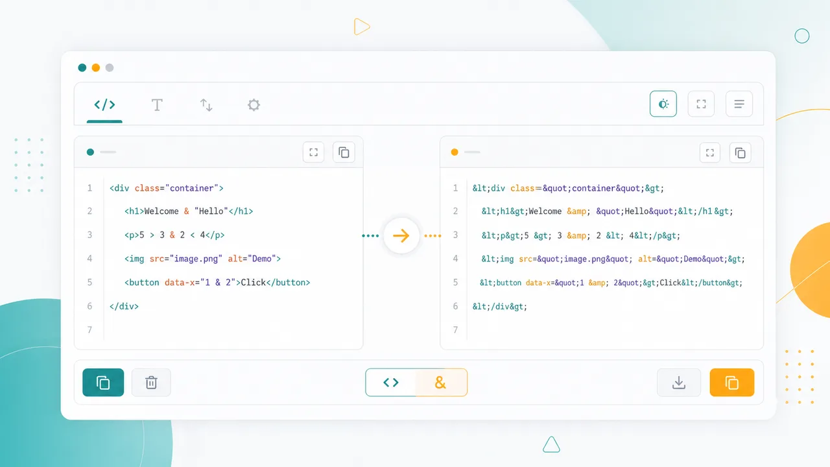Click the teal copy button at bottom left
The height and width of the screenshot is (467, 830).
(103, 383)
